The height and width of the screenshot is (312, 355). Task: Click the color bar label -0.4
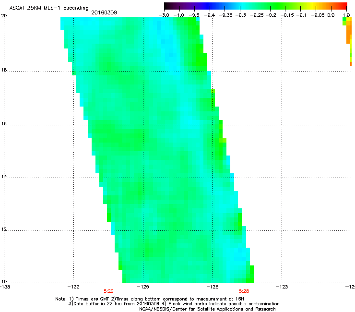pyautogui.click(x=210, y=15)
